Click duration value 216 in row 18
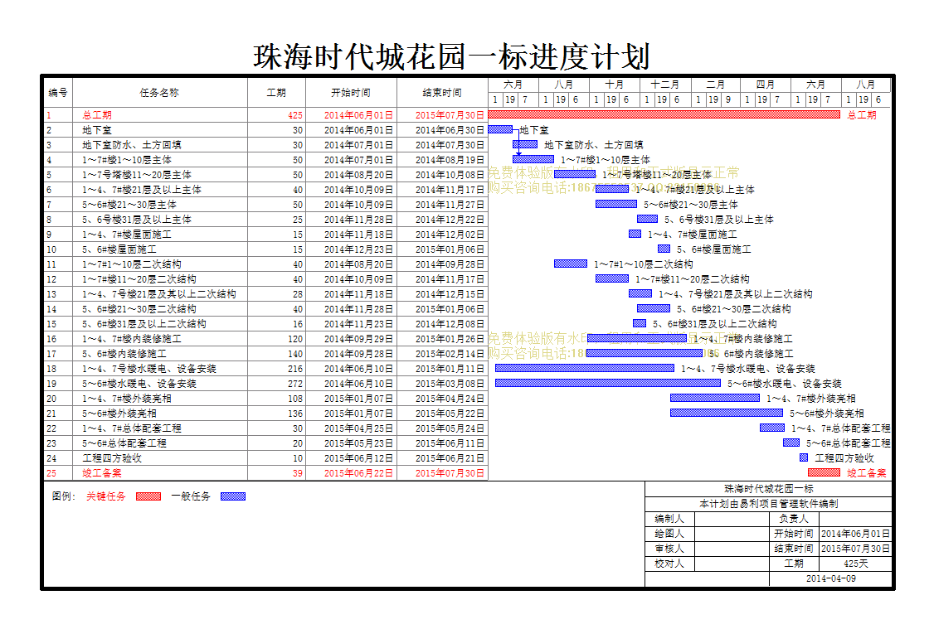This screenshot has height=629, width=934. point(294,369)
